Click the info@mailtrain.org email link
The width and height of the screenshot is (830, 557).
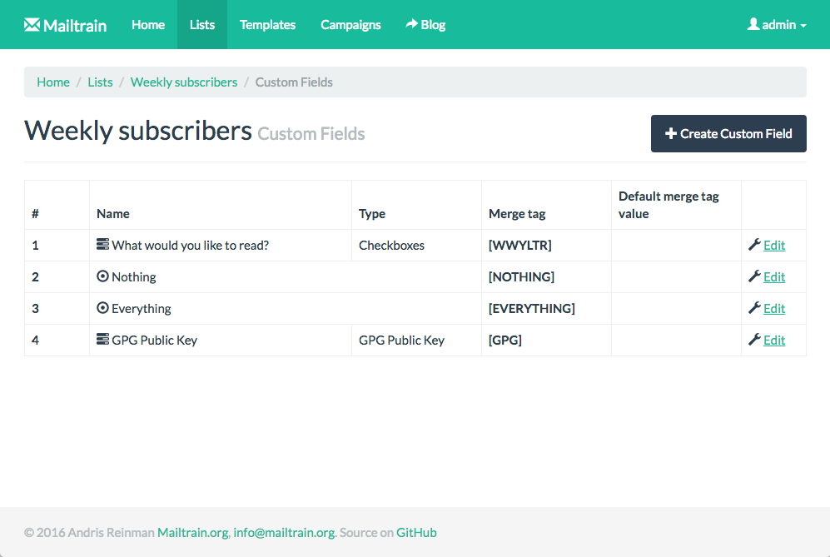pos(284,533)
